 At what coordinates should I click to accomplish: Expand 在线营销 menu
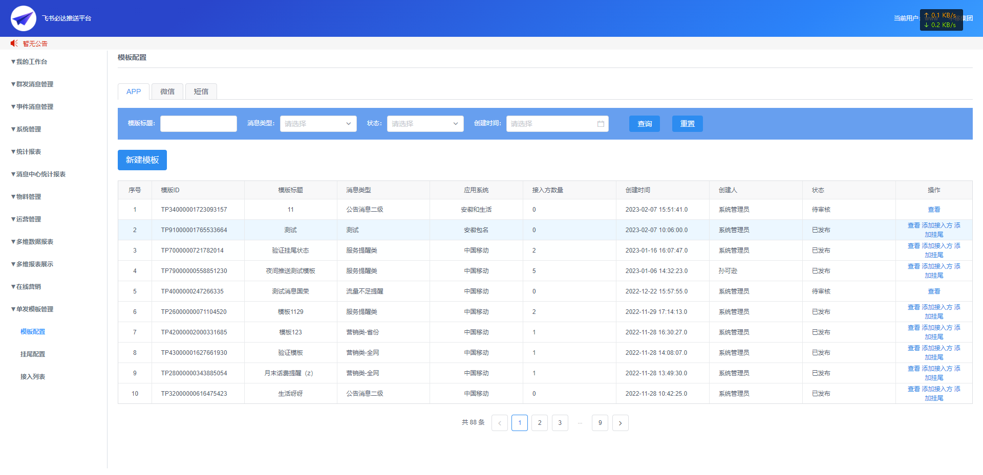[x=26, y=287]
